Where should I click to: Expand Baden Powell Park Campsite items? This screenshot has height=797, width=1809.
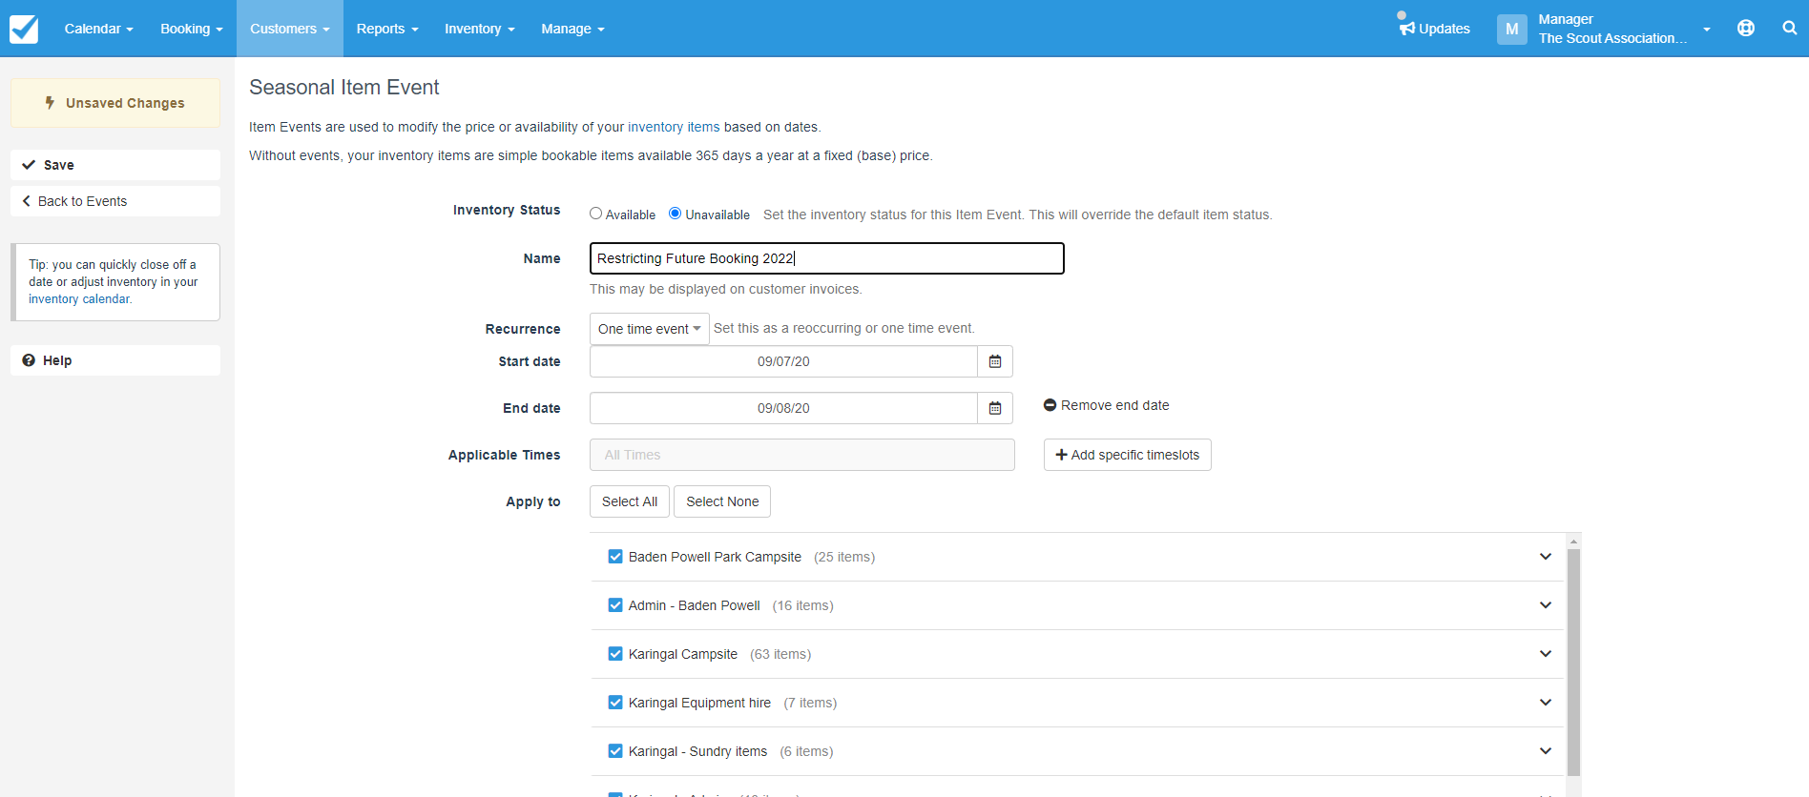click(x=1546, y=557)
